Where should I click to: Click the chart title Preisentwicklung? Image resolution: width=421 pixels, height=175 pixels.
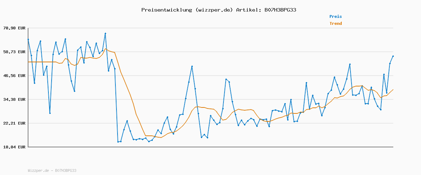pos(167,10)
